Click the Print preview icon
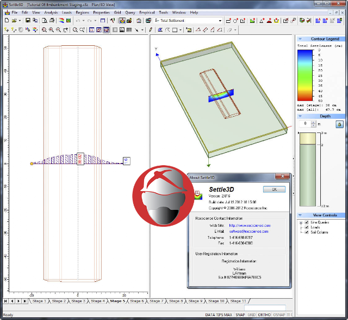Viewport: 348px width, 320px height. coord(45,21)
